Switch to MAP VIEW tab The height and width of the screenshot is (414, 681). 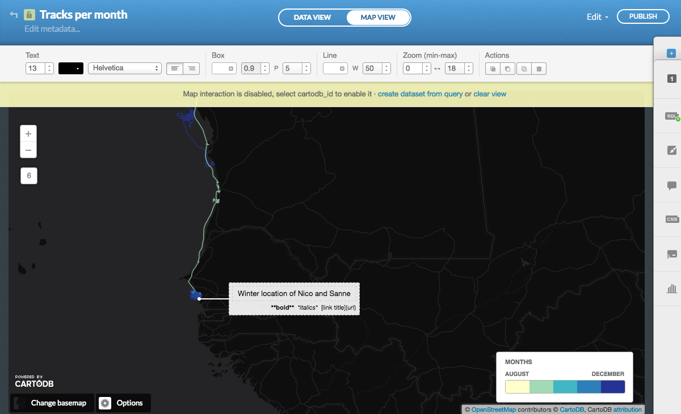click(378, 17)
